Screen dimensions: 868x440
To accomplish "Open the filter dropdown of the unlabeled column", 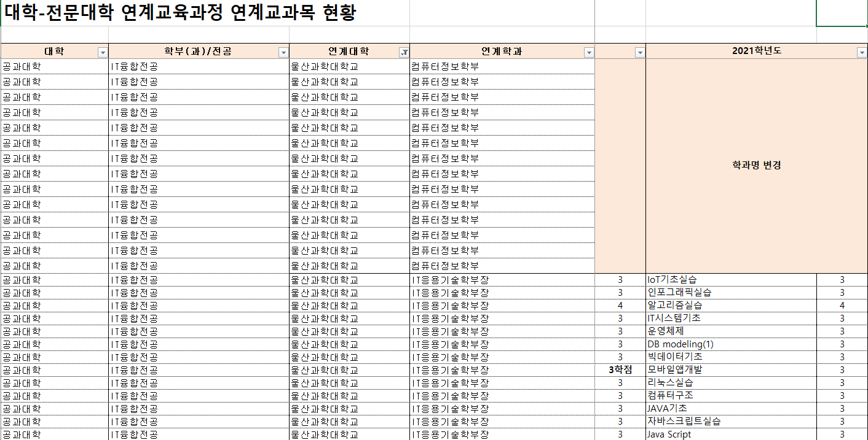I will point(640,53).
